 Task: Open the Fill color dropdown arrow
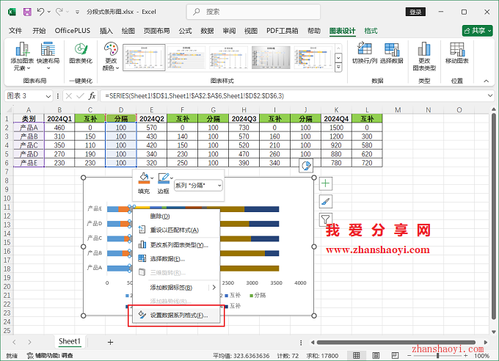click(152, 178)
